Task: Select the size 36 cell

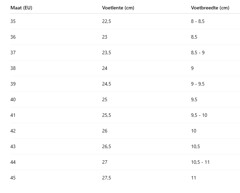Action: coord(13,37)
